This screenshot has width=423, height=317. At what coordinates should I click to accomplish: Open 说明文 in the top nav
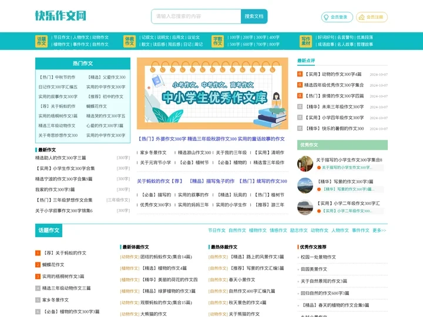[163, 38]
